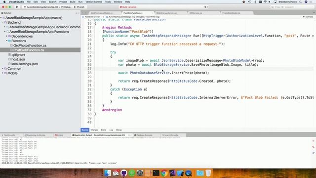The image size is (316, 178).
Task: Switch to APIService.cs tab
Action: click(196, 13)
